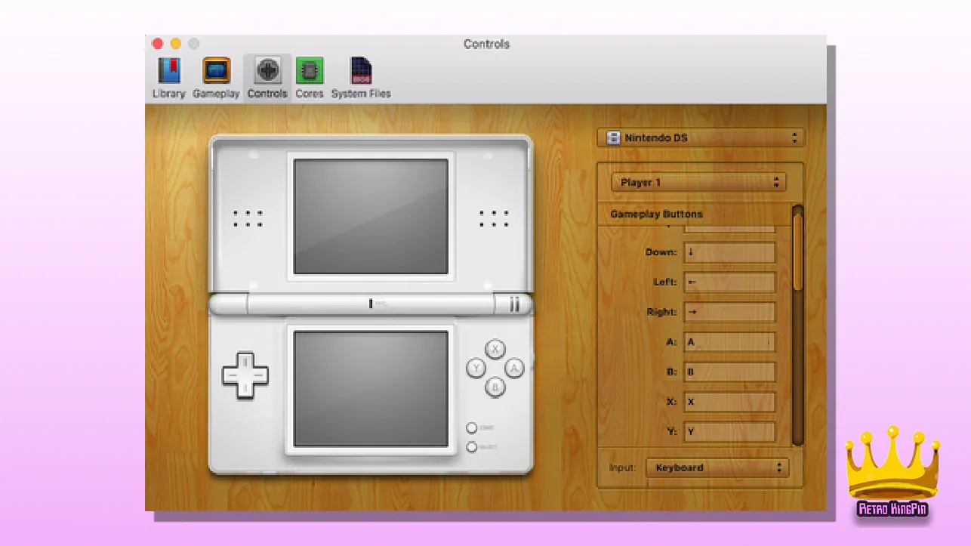Click the DS top screen
This screenshot has height=546, width=971.
tap(371, 217)
